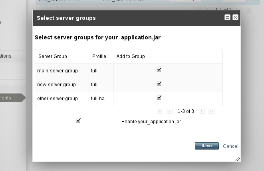Toggle Add to Group for new-server-group
Image resolution: width=264 pixels, height=171 pixels.
(159, 84)
